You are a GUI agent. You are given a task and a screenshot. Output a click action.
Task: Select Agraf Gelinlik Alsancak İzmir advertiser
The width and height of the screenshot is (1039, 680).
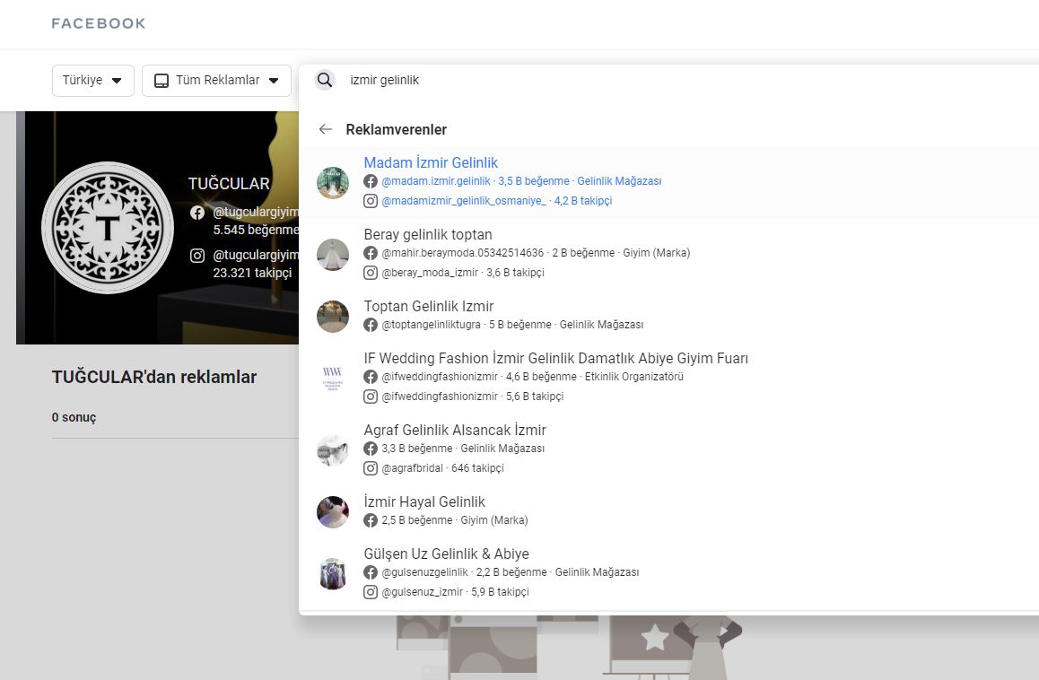click(668, 449)
